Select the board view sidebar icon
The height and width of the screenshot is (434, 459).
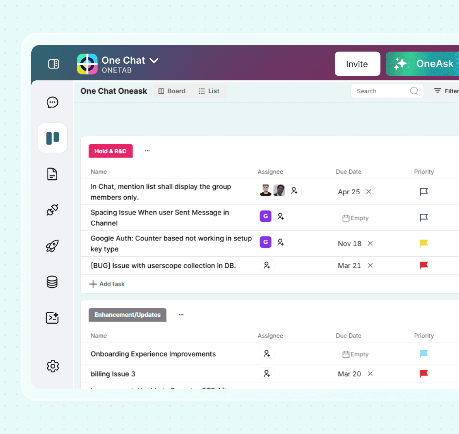point(52,138)
